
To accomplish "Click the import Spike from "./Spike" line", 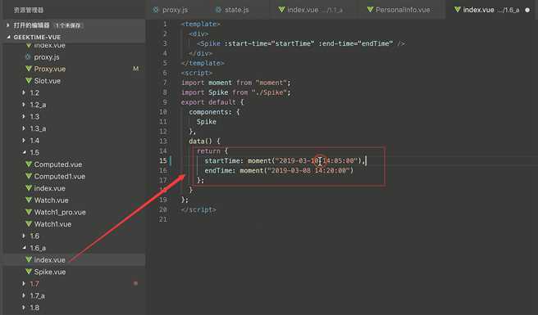I will pos(235,92).
